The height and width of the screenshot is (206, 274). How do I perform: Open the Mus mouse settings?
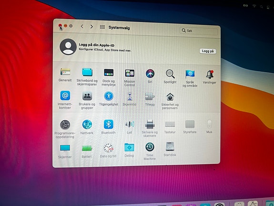pos(209,124)
